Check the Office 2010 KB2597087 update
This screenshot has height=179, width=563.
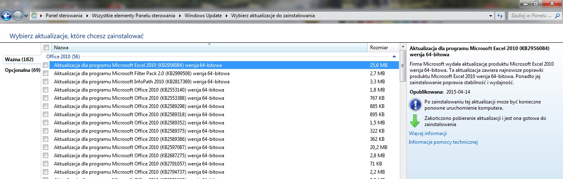point(46,147)
